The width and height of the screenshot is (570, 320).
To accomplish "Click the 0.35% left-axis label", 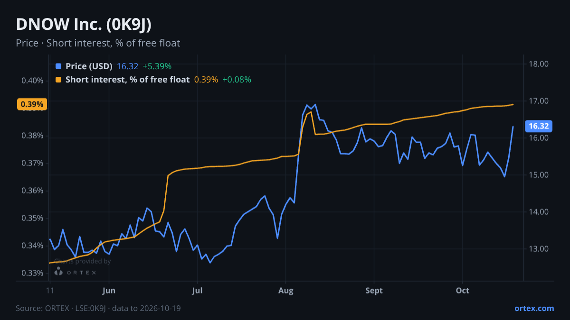I will tap(33, 219).
